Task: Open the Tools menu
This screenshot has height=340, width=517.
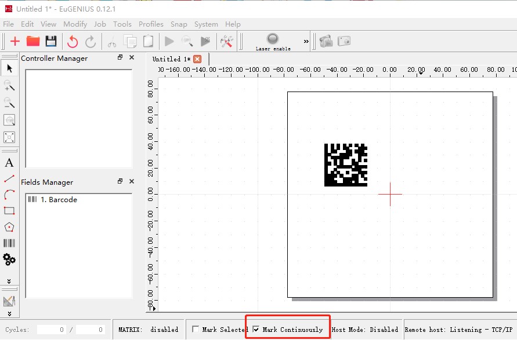Action: [122, 24]
